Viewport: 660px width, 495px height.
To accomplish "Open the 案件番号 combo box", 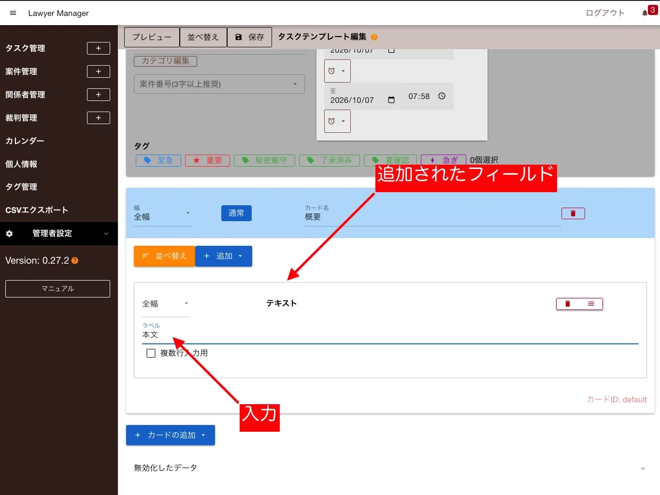I will click(x=219, y=84).
